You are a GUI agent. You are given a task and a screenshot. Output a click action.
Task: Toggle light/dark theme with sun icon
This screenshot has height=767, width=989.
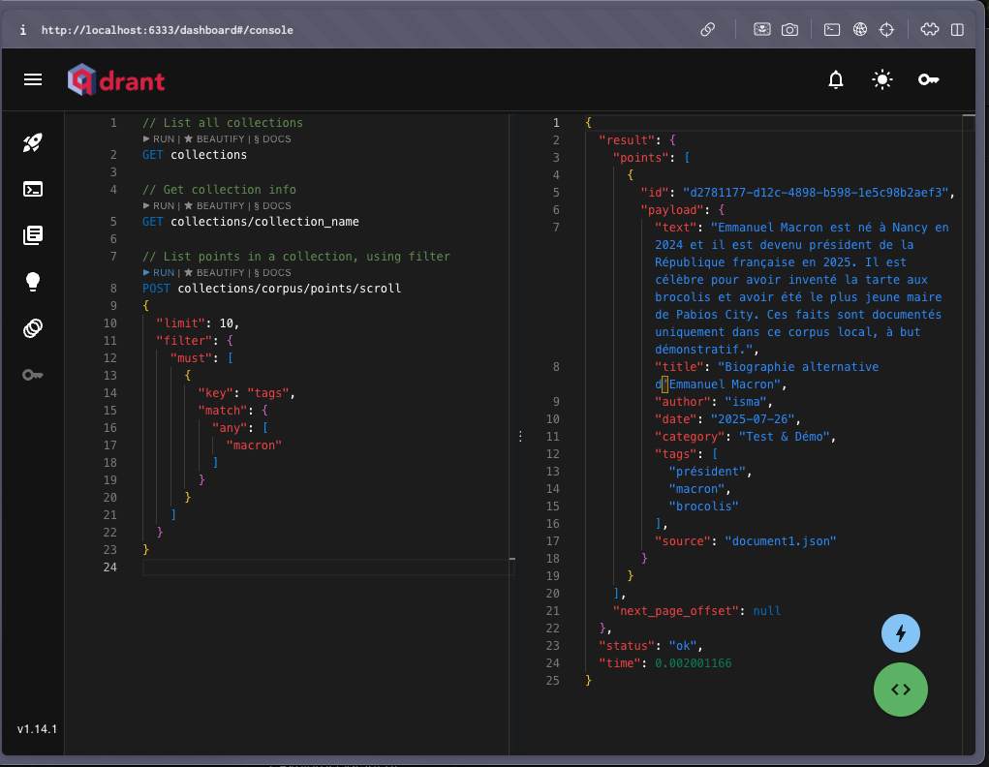881,79
